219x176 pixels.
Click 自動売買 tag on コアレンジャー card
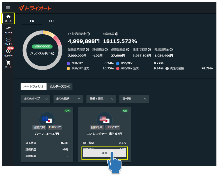tap(97, 127)
